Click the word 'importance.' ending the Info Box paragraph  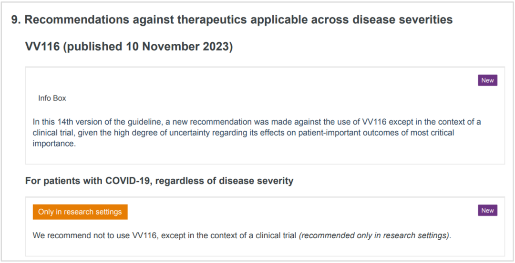54,144
